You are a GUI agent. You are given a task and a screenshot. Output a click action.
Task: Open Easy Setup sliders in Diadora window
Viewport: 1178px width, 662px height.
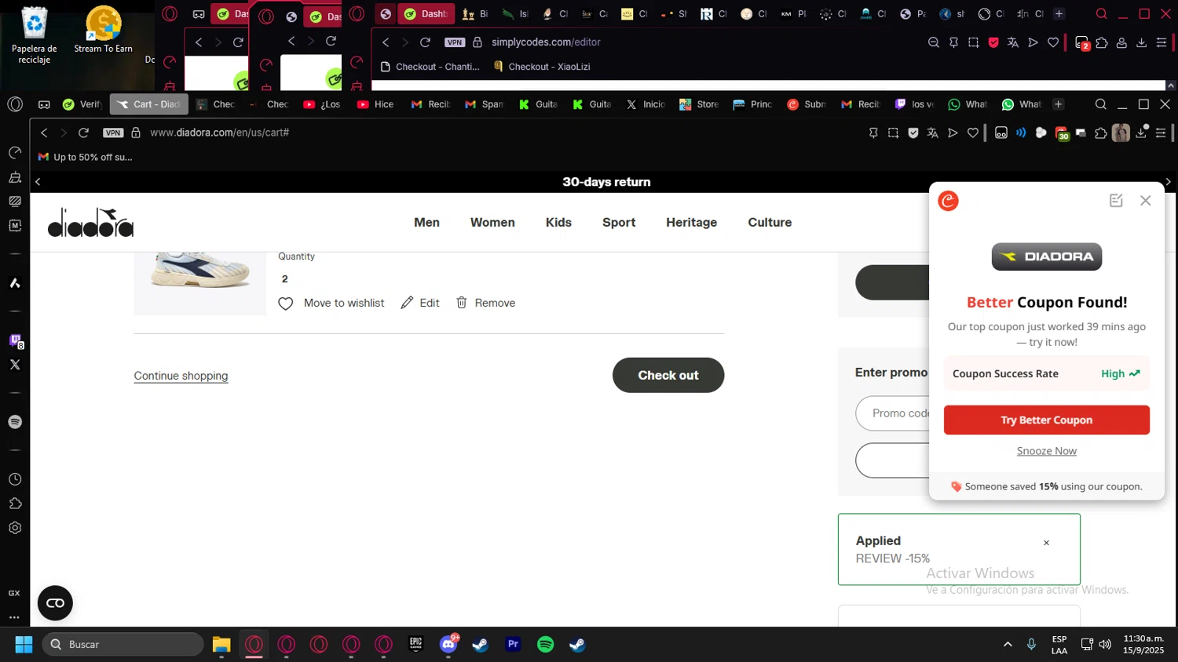(1161, 133)
